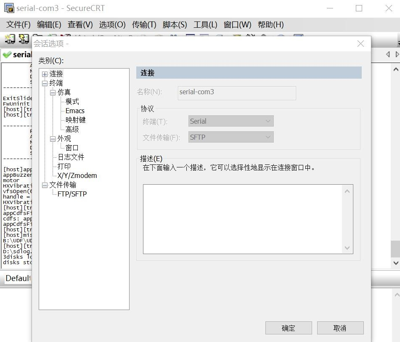Click the terminal scrollbar down arrow
Image resolution: width=400 pixels, height=342 pixels.
point(396,263)
